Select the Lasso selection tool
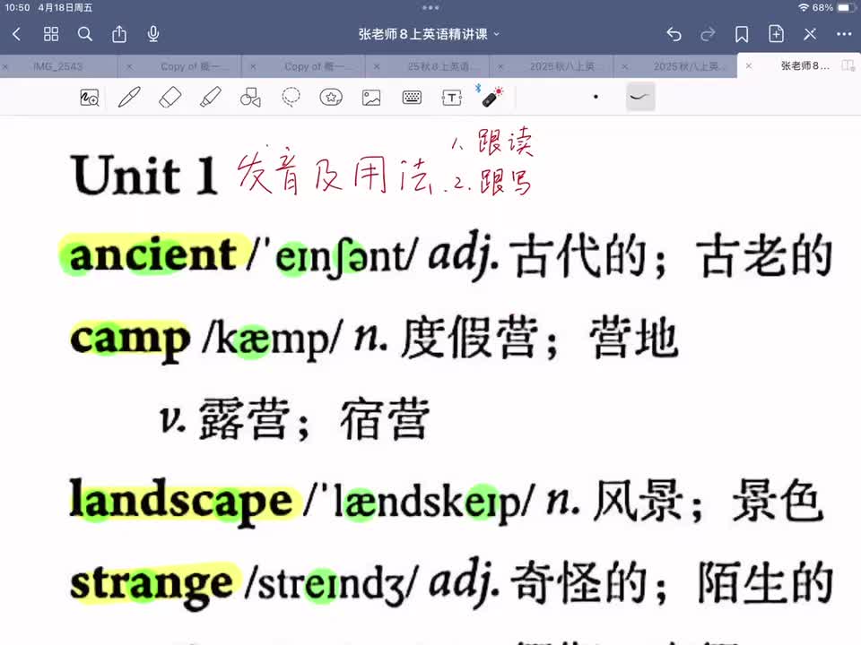Image resolution: width=861 pixels, height=645 pixels. point(291,97)
